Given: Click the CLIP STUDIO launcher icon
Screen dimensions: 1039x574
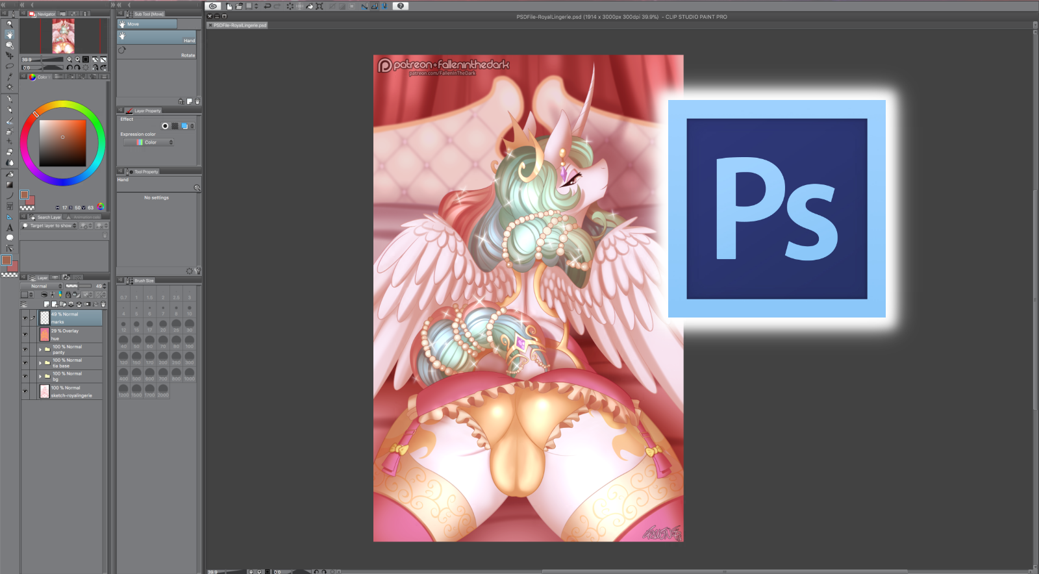Looking at the screenshot, I should [213, 6].
